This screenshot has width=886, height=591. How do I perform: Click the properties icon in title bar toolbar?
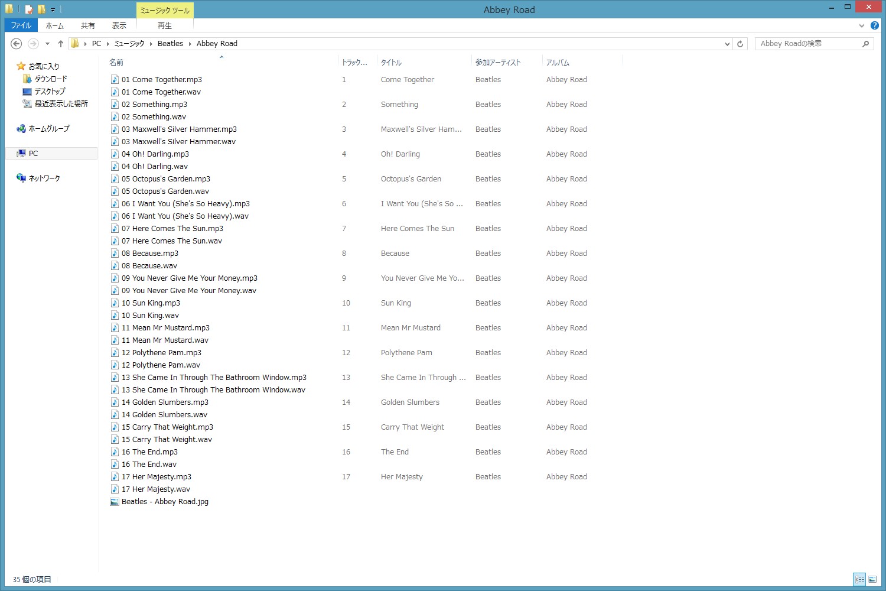click(x=28, y=9)
